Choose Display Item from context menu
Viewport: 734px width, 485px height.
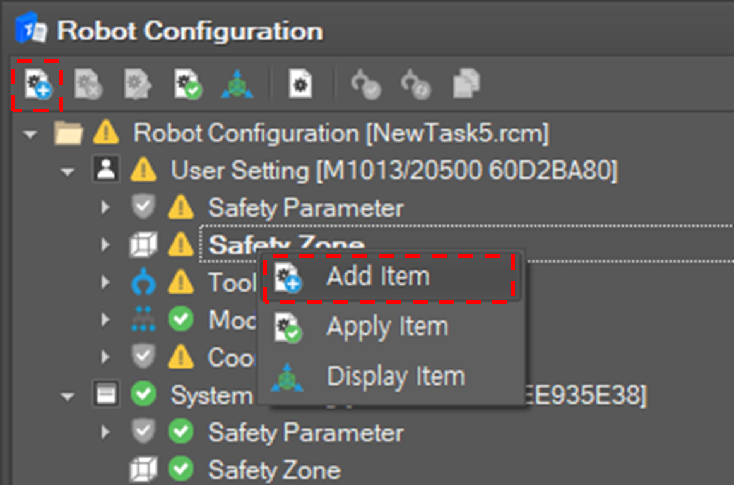tap(395, 377)
